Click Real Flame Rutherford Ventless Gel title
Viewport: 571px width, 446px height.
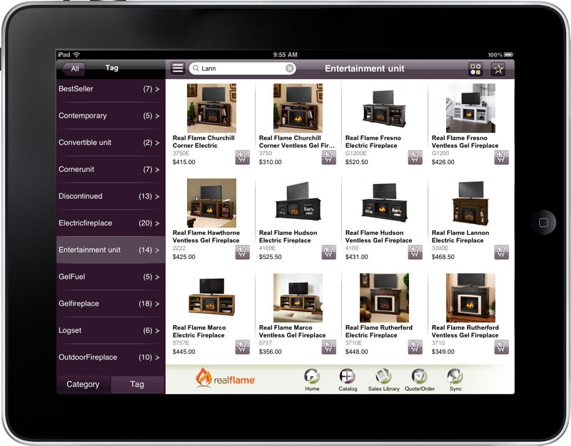pos(465,331)
